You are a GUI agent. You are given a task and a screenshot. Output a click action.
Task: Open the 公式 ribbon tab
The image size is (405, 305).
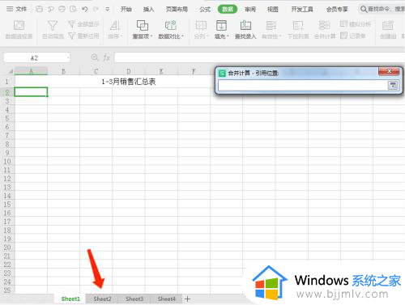[x=205, y=10]
